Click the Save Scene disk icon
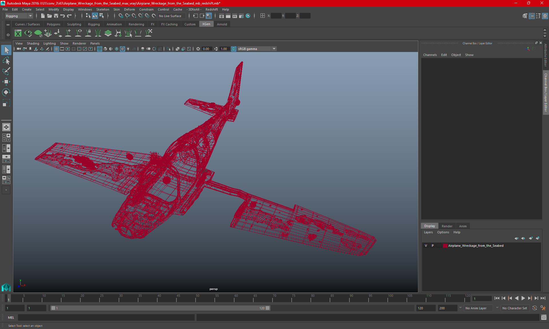549x329 pixels. click(x=56, y=16)
